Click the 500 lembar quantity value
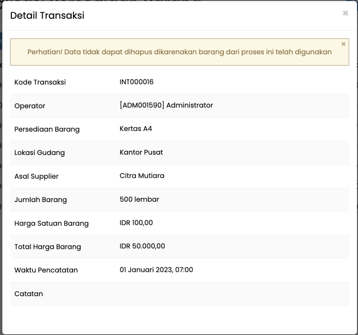This screenshot has height=335, width=358. [139, 199]
